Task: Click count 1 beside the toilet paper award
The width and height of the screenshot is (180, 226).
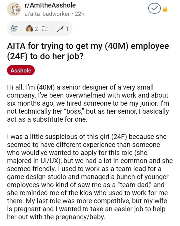Action: click(51, 29)
